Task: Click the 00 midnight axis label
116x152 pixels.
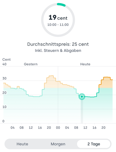Action: [x=58, y=128]
